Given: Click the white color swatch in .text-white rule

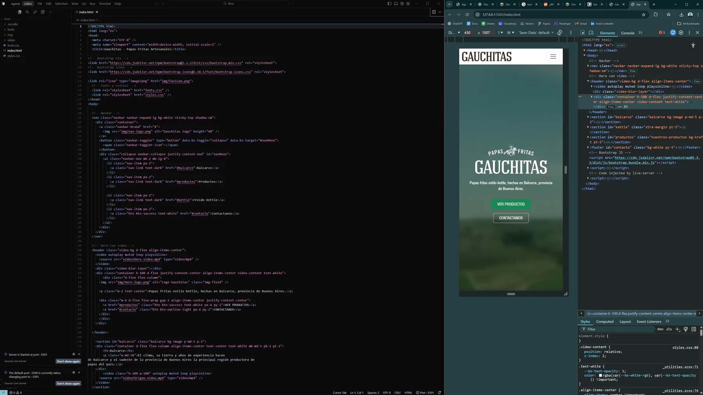Looking at the screenshot, I should point(601,375).
